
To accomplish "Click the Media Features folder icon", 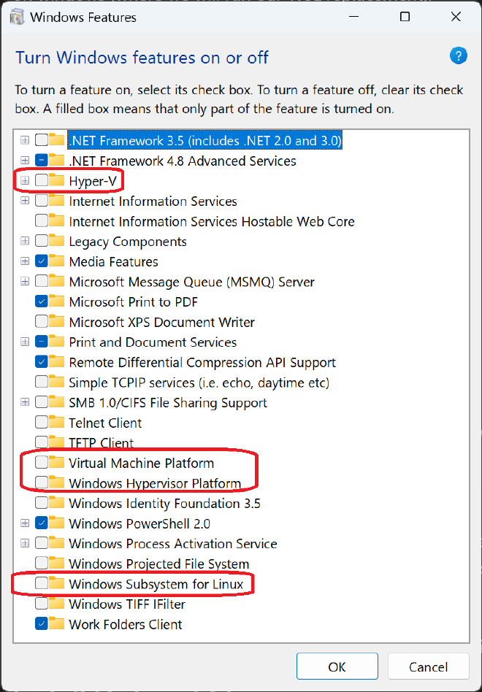I will click(57, 261).
